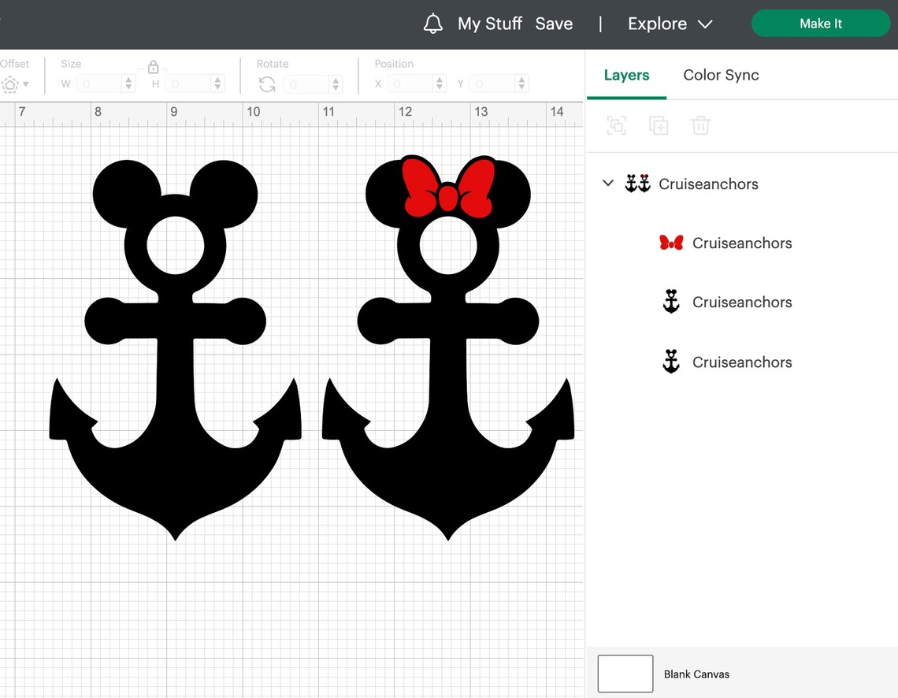Screen dimensions: 898x698
Task: Click Save in the top bar
Action: coord(554,24)
